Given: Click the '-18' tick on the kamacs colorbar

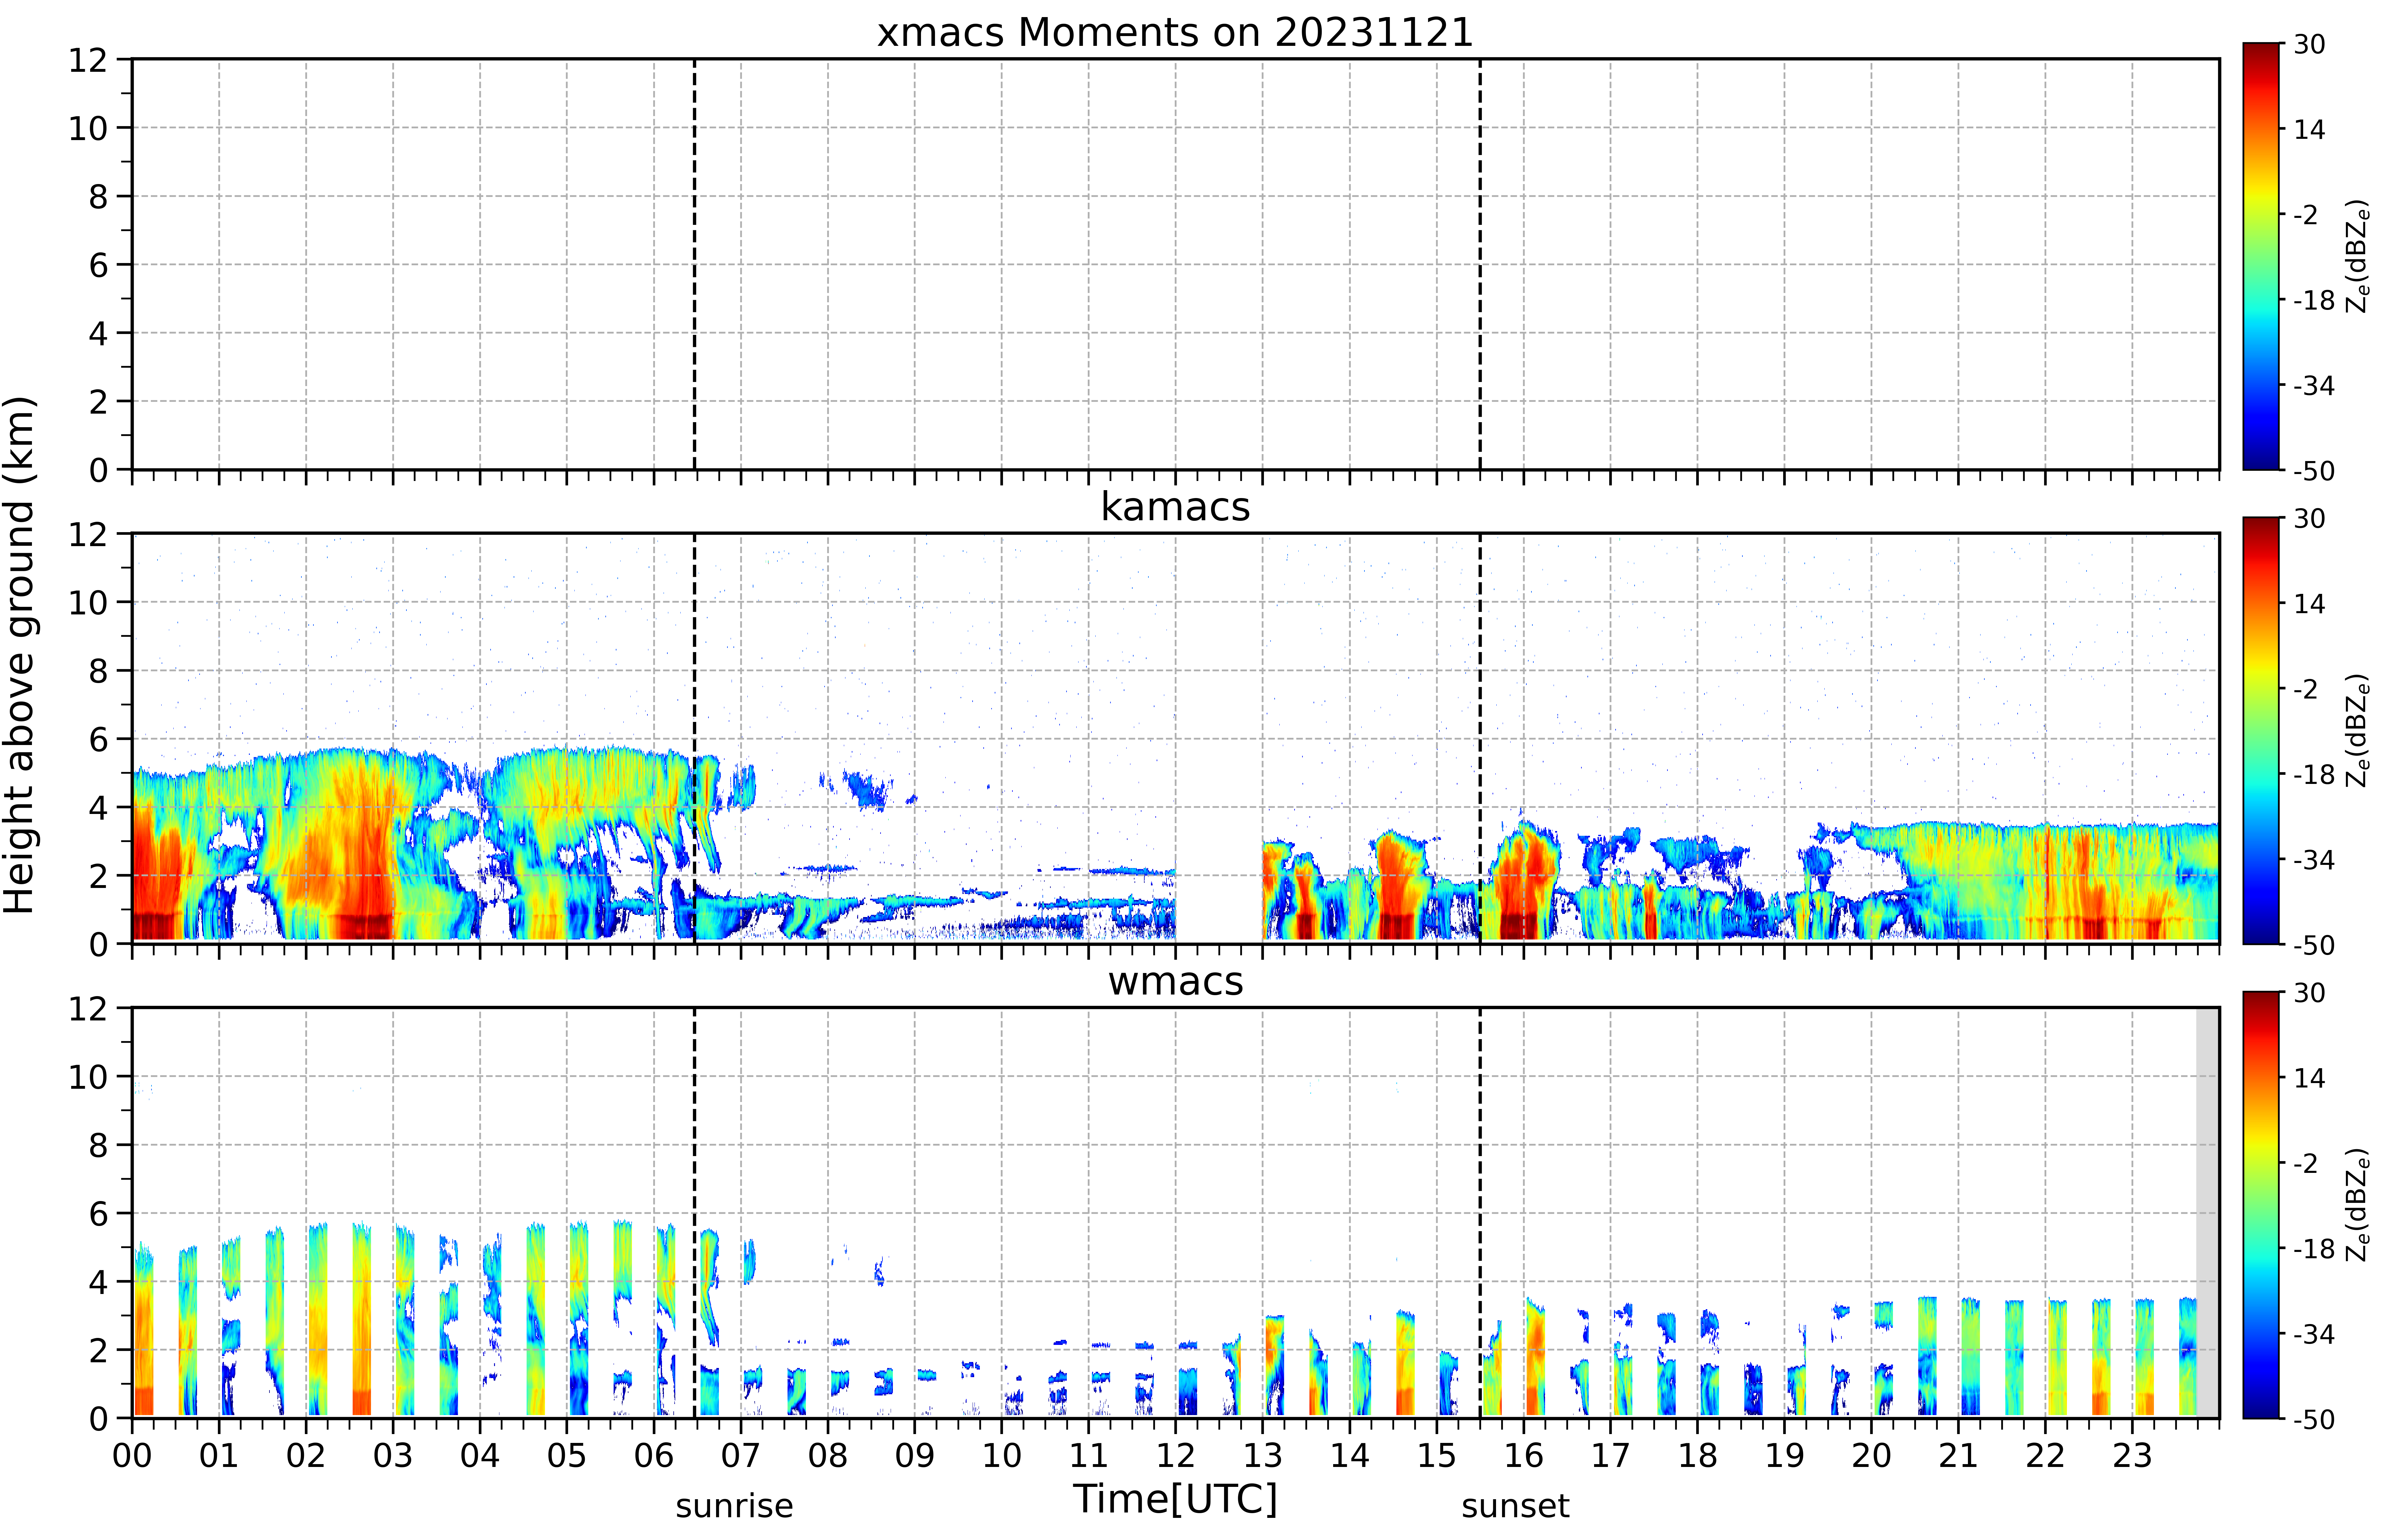Looking at the screenshot, I should pos(2314,774).
